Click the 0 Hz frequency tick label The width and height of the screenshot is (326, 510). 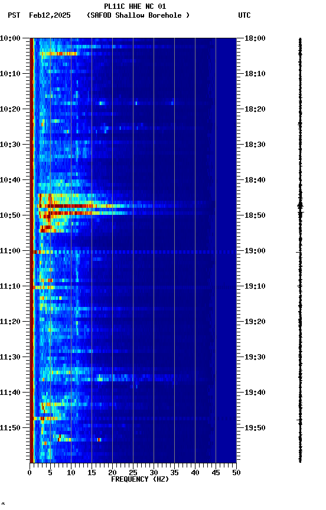[30, 473]
